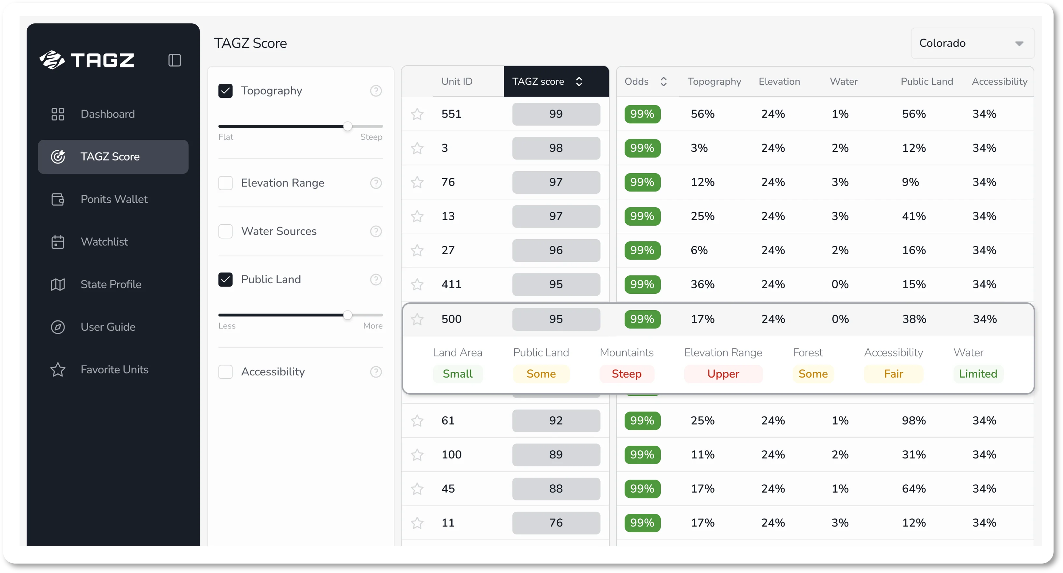The image size is (1063, 573).
Task: Select the Dashboard grid icon
Action: click(58, 114)
